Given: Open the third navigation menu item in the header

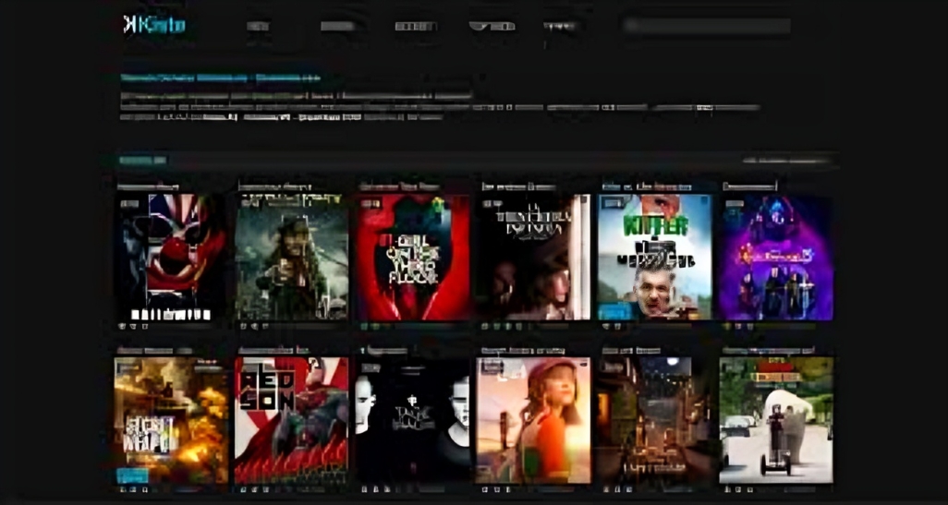Looking at the screenshot, I should [x=416, y=26].
